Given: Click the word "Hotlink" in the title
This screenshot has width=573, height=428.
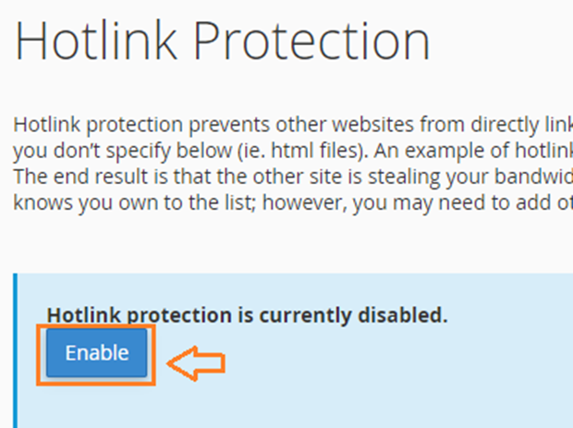Looking at the screenshot, I should (96, 40).
